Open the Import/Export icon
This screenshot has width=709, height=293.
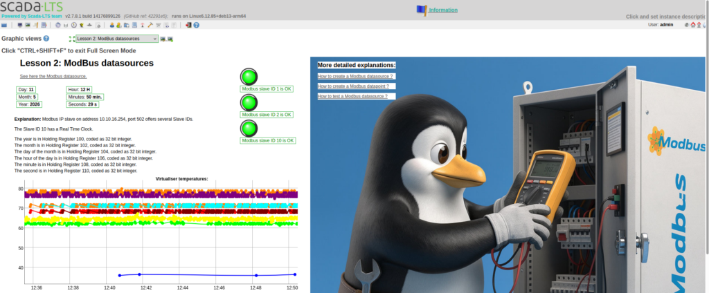[x=166, y=26]
